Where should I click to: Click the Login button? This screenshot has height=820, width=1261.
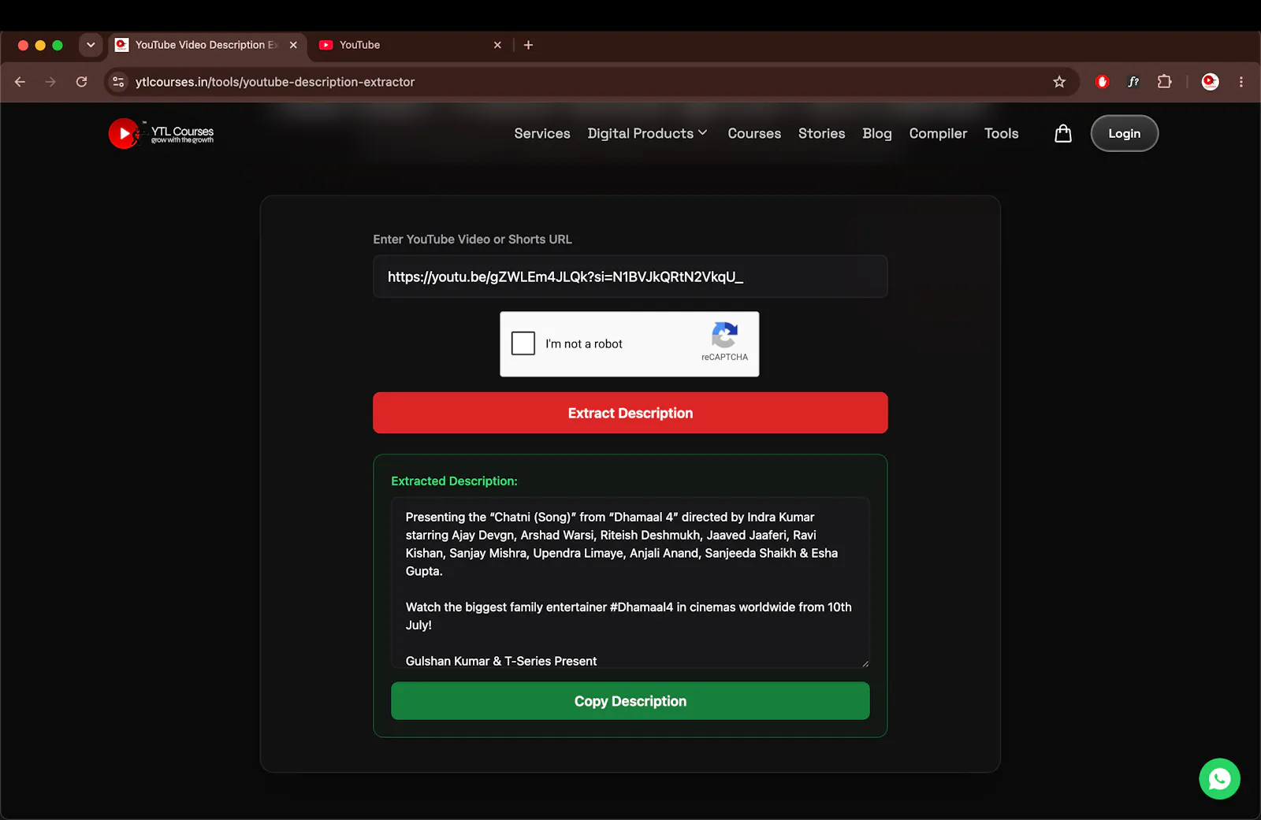coord(1124,133)
